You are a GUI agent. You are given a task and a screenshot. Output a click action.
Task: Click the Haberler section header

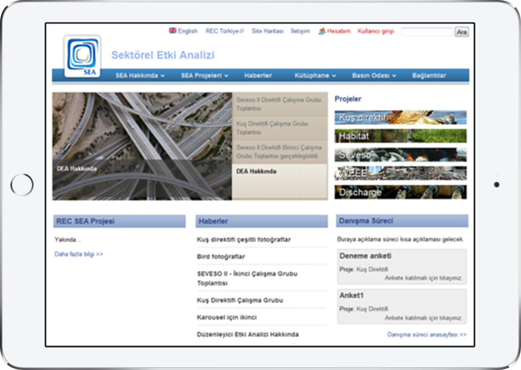(262, 221)
